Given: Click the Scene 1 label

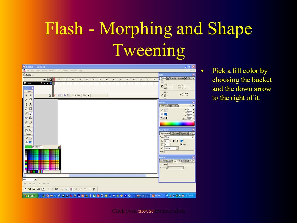Looking at the screenshot, I should [x=29, y=75].
